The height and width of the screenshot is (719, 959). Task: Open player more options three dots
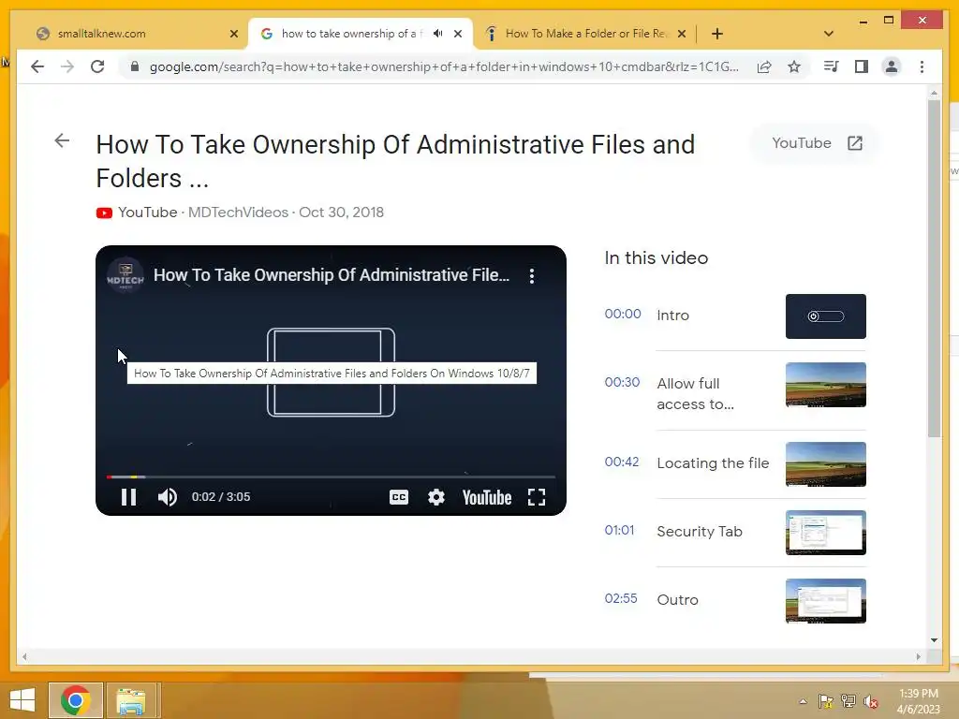pyautogui.click(x=532, y=276)
